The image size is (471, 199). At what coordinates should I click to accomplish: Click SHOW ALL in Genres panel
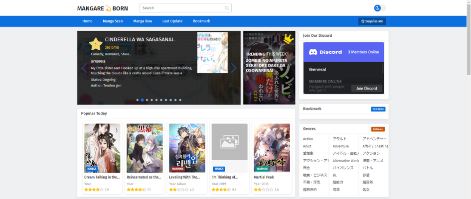[x=378, y=129]
